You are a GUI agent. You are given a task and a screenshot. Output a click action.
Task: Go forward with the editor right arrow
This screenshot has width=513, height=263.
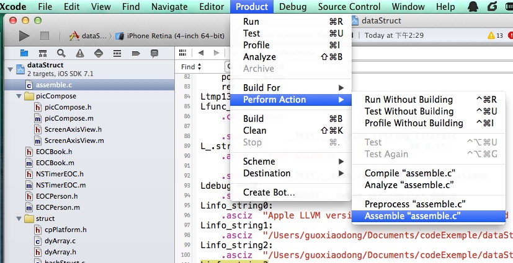coord(216,53)
